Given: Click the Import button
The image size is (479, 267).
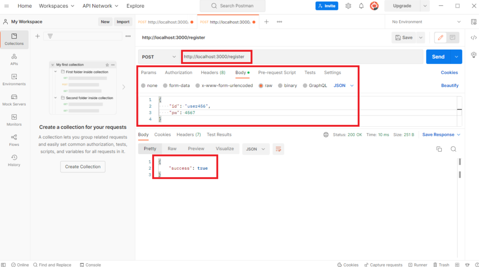Looking at the screenshot, I should (x=123, y=22).
